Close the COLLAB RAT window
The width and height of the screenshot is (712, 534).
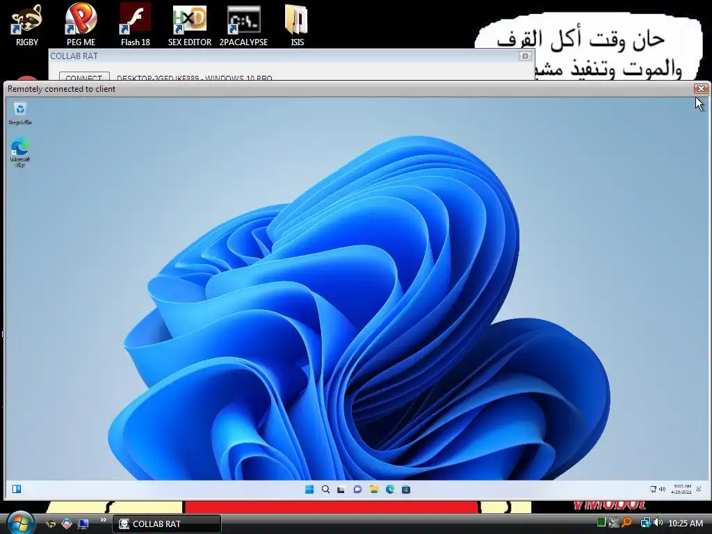[x=525, y=56]
